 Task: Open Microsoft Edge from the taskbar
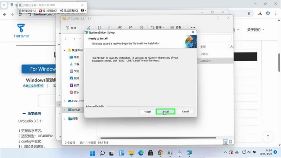141,153
